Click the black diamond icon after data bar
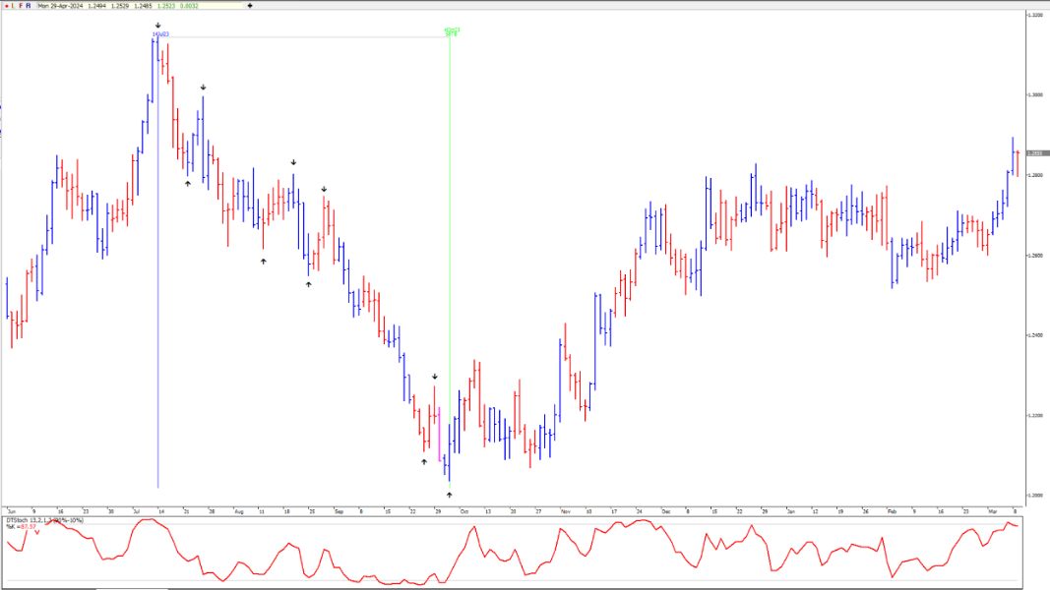 [250, 5]
